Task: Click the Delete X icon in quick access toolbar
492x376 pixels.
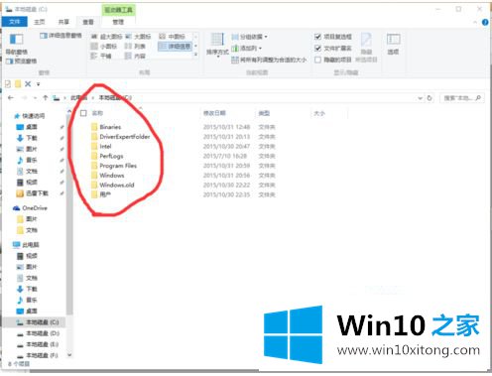Action: (28, 84)
